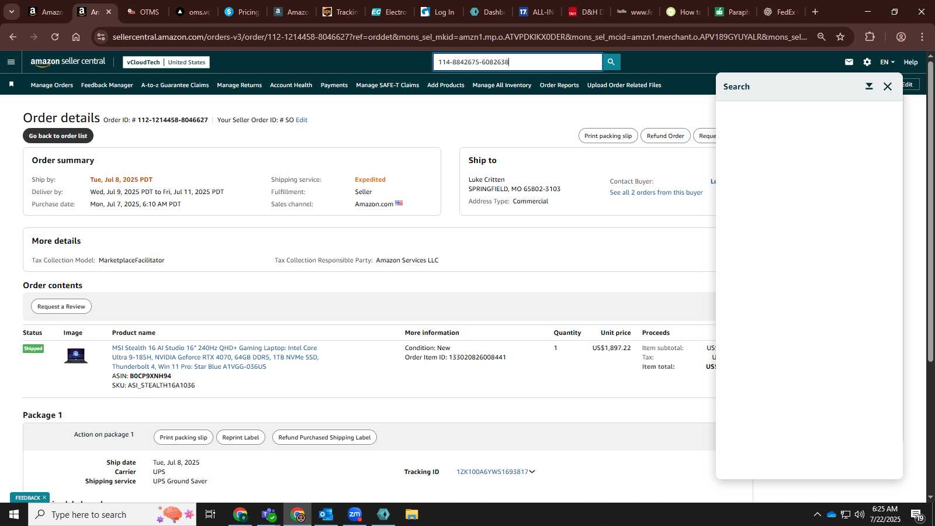Show hidden system tray icons

817,514
